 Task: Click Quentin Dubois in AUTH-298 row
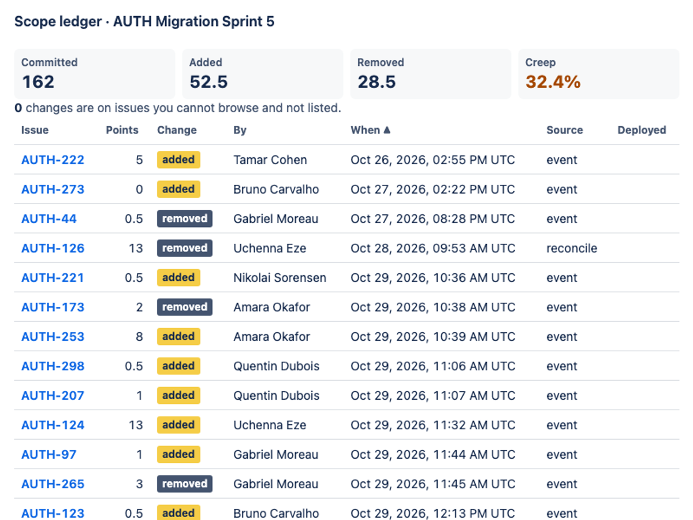[x=276, y=366]
